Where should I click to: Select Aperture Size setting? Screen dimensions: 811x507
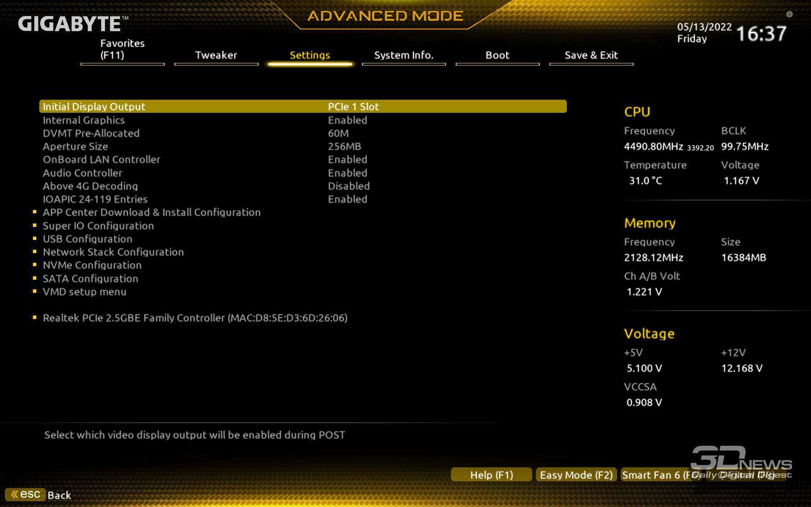[75, 146]
